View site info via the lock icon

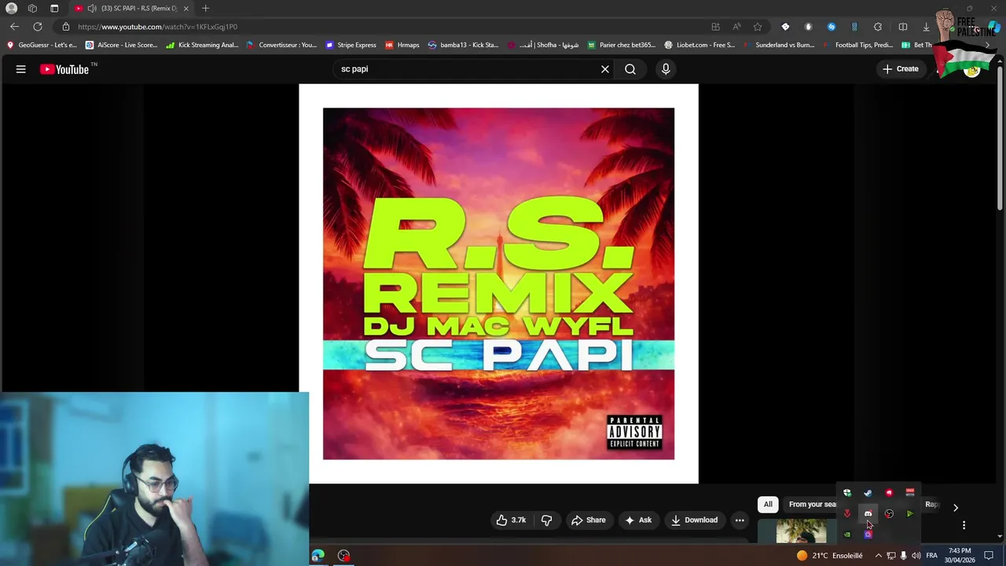pyautogui.click(x=66, y=27)
